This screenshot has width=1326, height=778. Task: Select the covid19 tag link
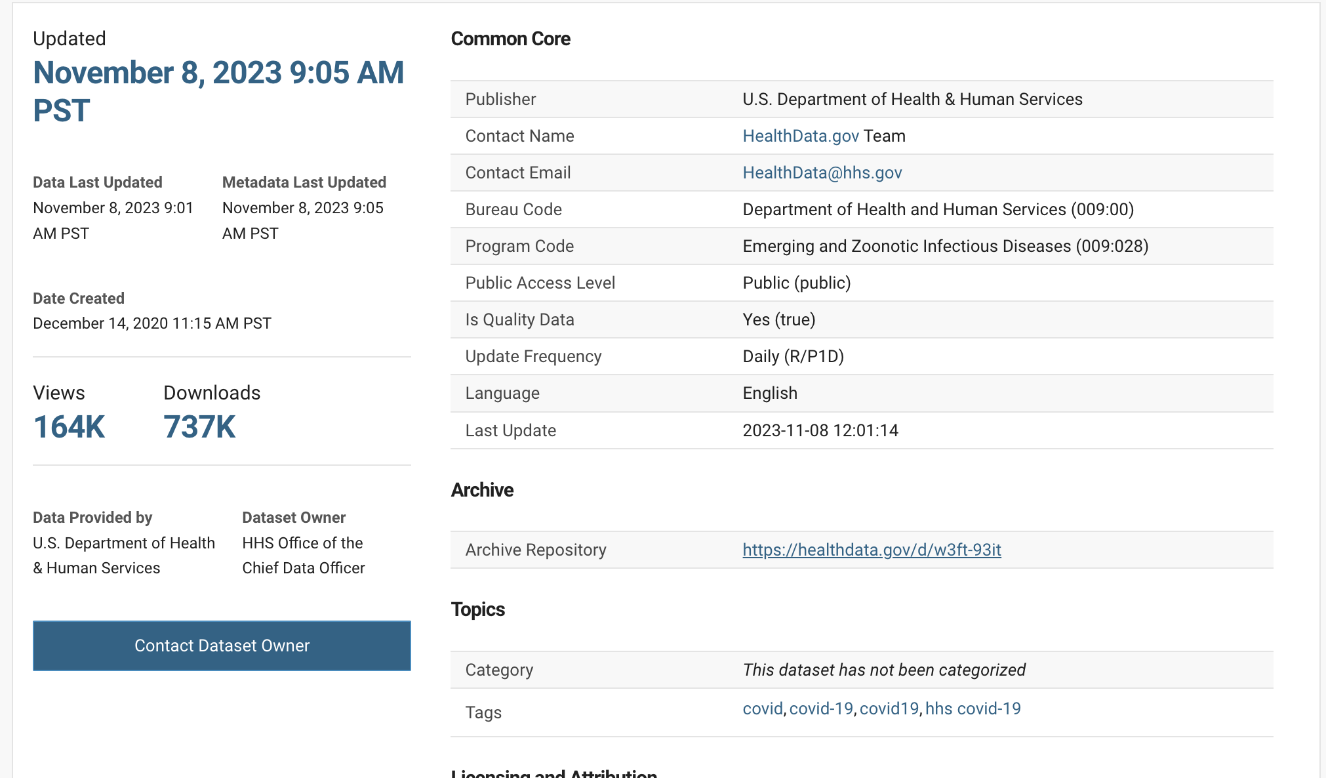click(889, 708)
